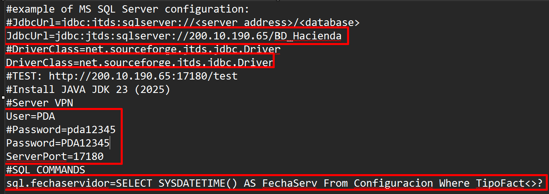The height and width of the screenshot is (194, 549).
Task: Click the '#SQL COMMANDS' comment line
Action: tap(46, 170)
